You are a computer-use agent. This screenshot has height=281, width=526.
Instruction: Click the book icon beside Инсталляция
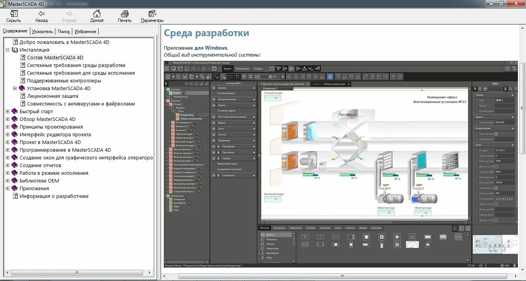tap(15, 50)
